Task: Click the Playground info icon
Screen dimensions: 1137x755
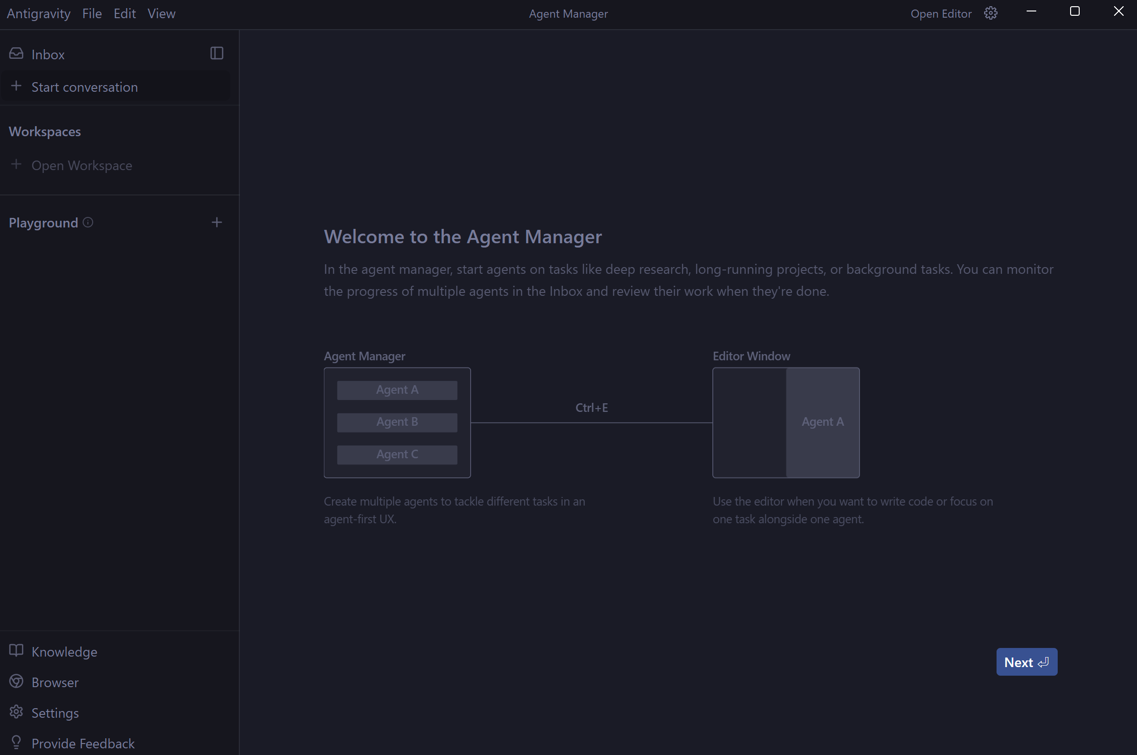Action: pos(87,222)
